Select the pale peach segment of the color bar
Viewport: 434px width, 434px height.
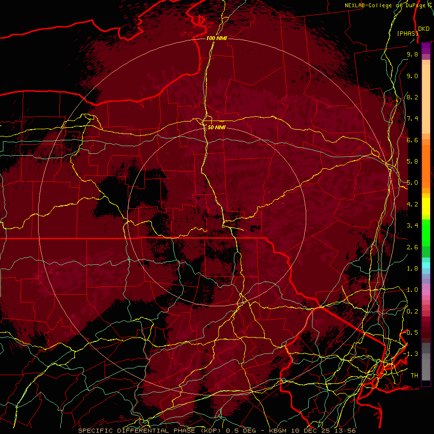[426, 99]
